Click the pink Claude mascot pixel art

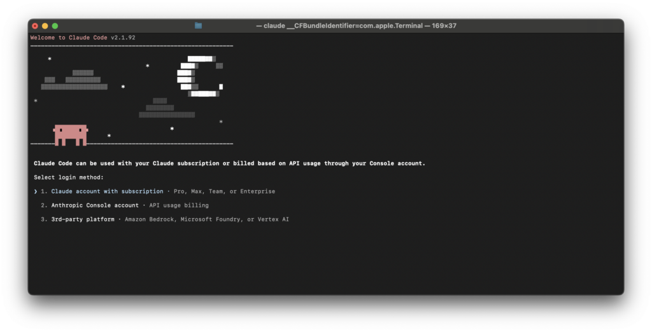pyautogui.click(x=71, y=134)
